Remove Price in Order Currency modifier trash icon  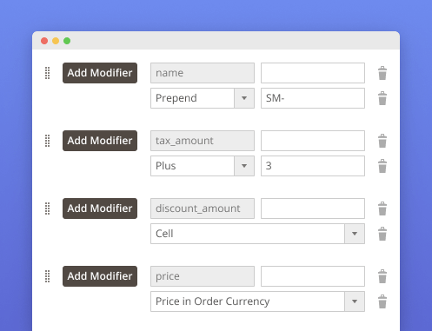pos(382,301)
